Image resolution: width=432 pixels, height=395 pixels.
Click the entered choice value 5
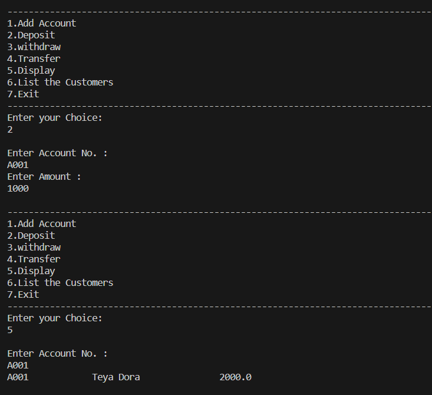point(10,330)
